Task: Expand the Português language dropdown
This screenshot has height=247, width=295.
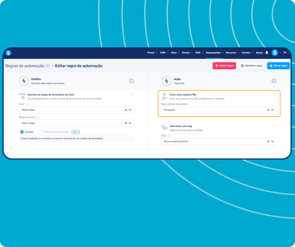Action: coord(272,110)
